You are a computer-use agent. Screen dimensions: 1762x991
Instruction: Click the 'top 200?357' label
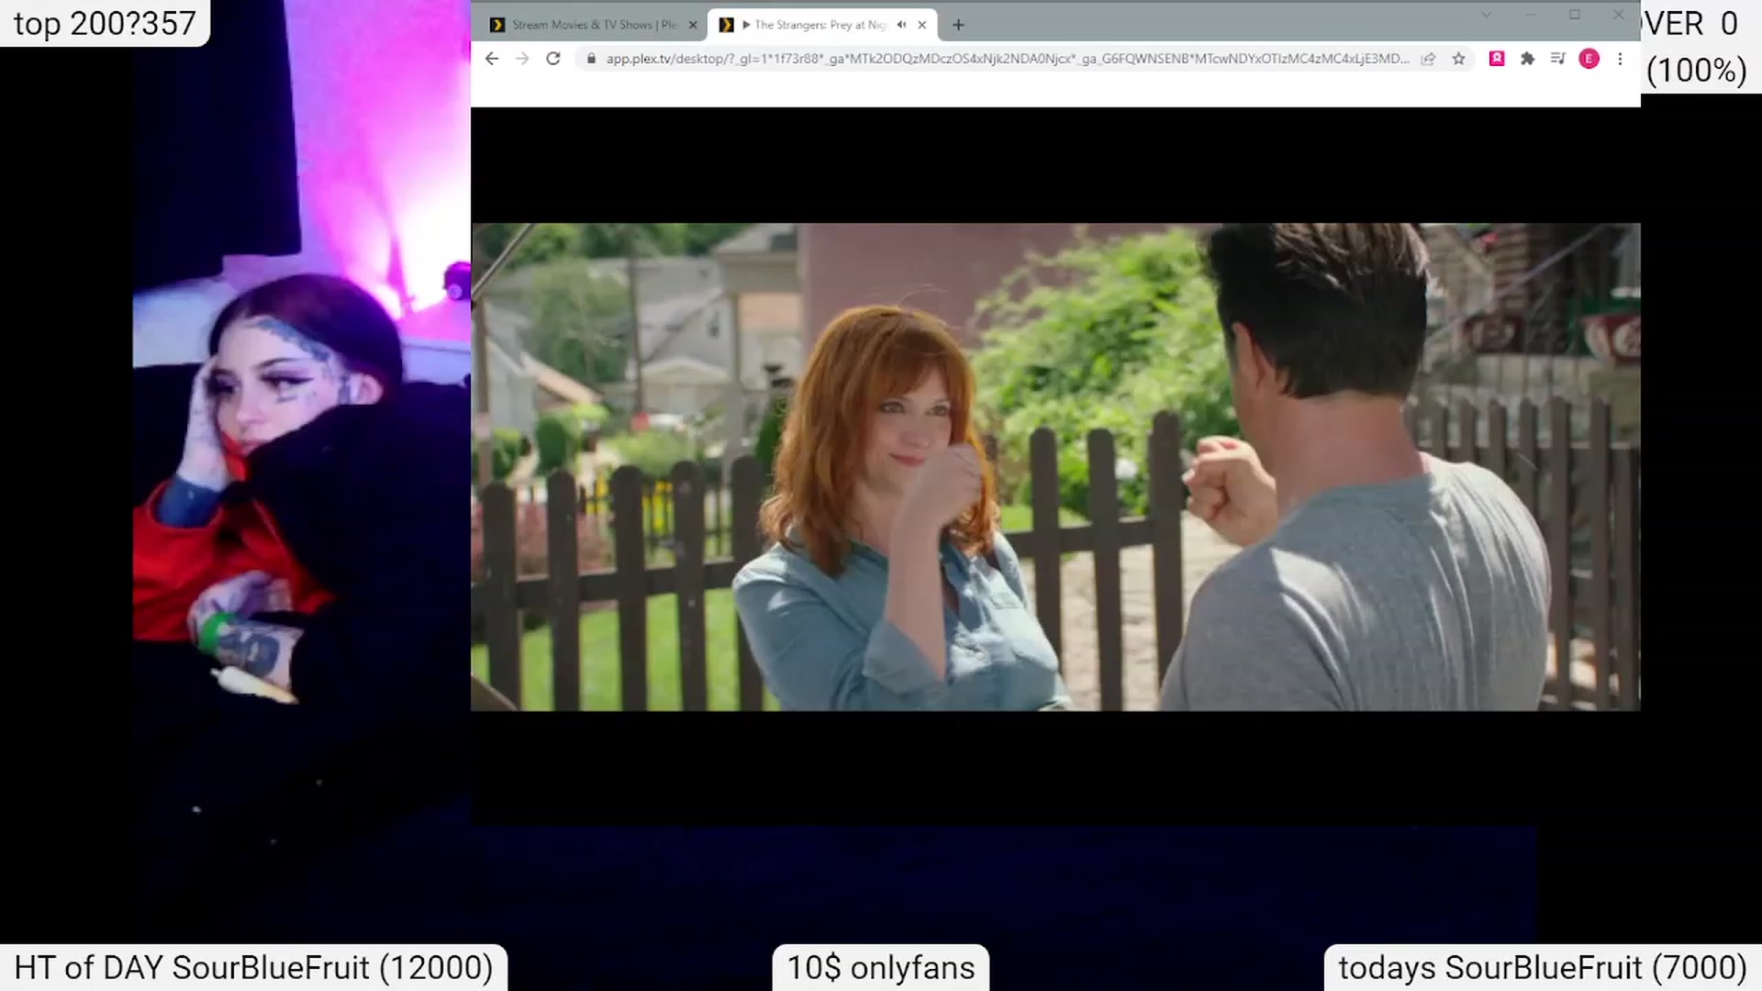coord(105,23)
